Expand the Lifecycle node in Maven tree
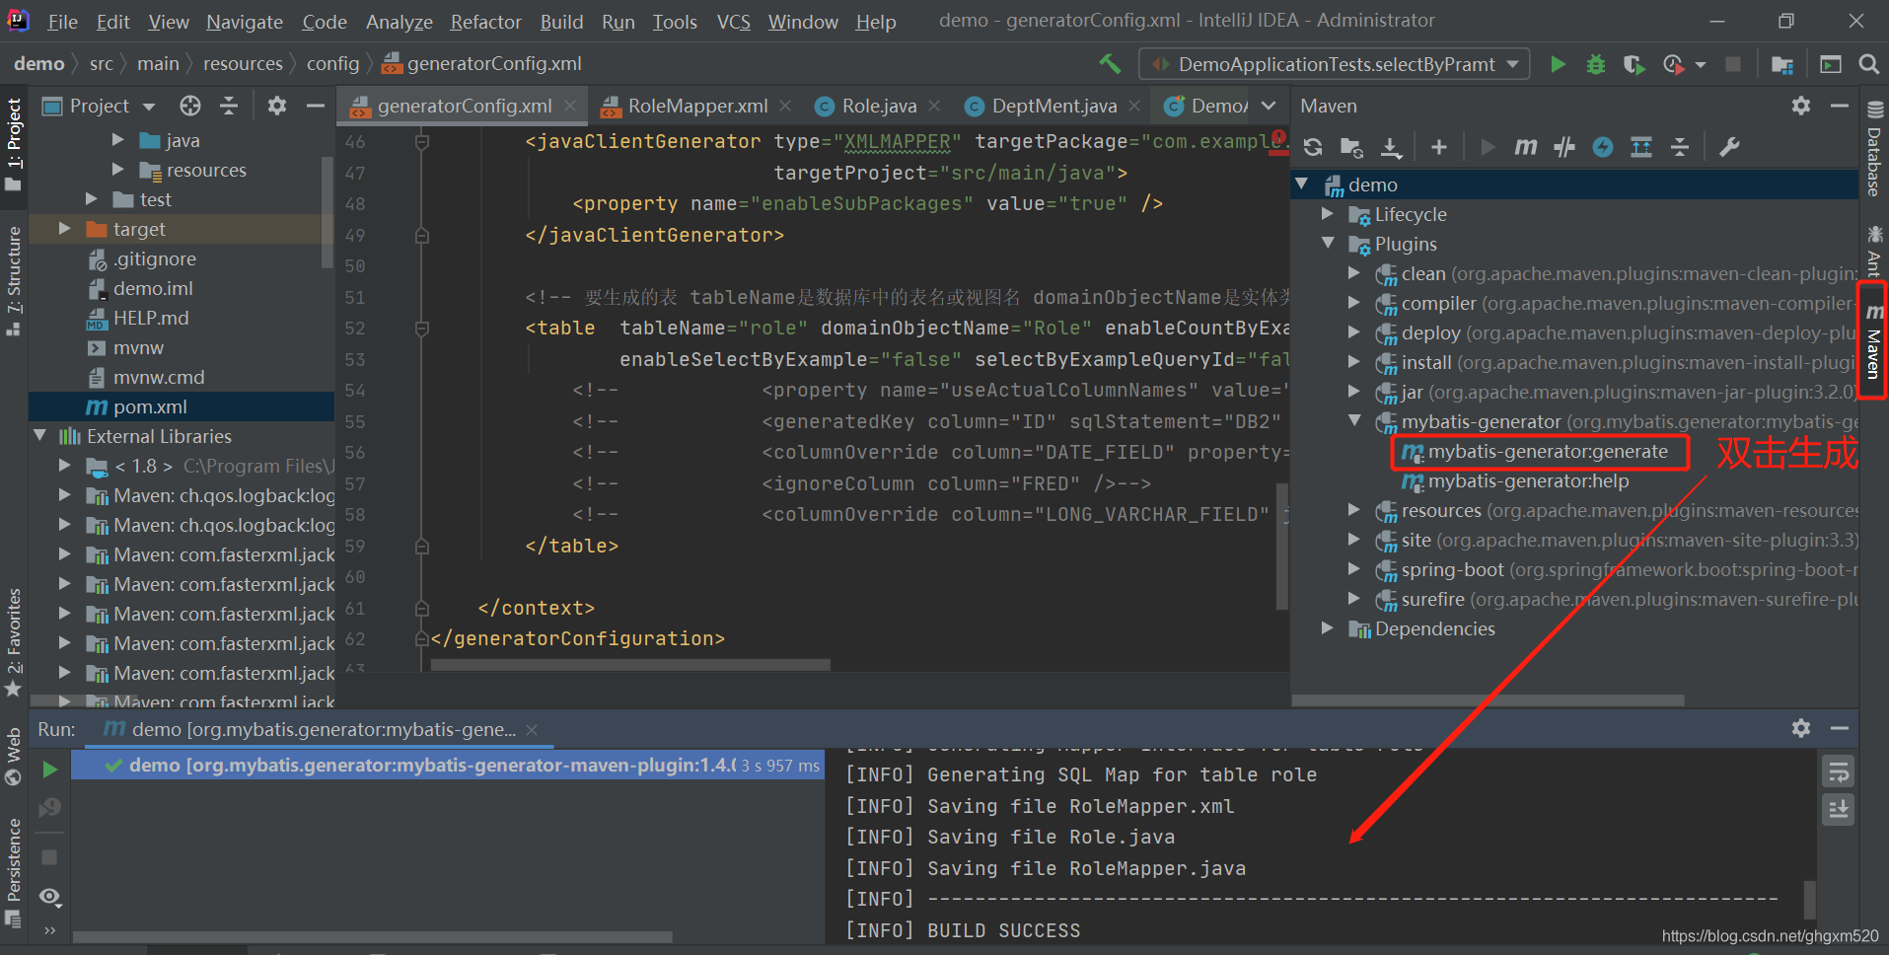Screen dimensions: 1889x955 click(1328, 214)
